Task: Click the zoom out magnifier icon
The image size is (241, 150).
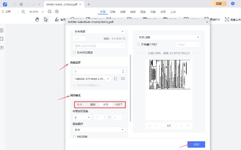Action: point(49,11)
